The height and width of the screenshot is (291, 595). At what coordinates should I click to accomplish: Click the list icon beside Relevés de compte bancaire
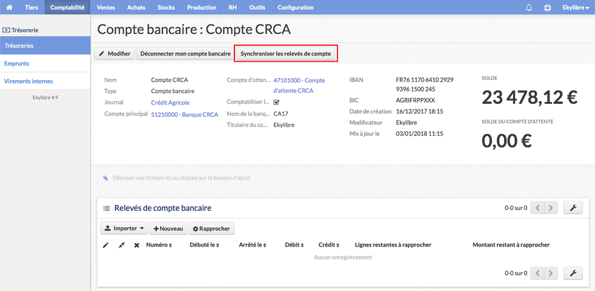[107, 208]
